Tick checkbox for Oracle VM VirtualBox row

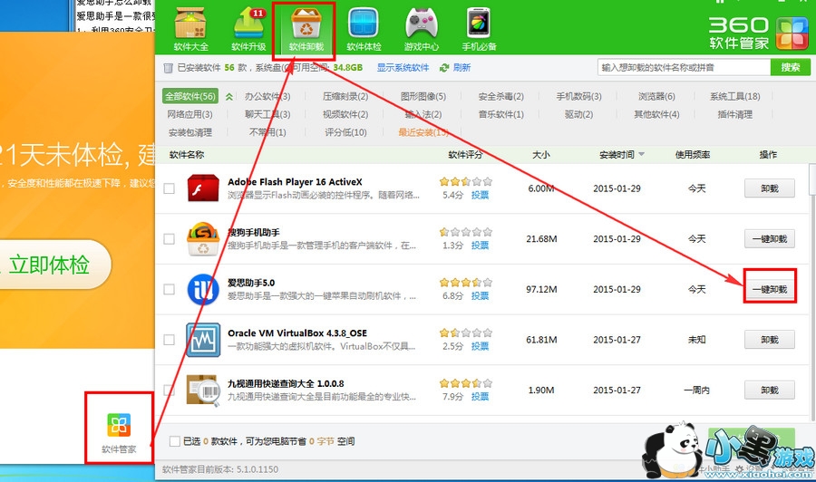click(x=170, y=340)
